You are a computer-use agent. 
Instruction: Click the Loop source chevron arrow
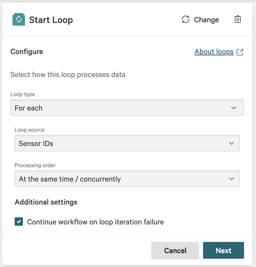coord(231,143)
